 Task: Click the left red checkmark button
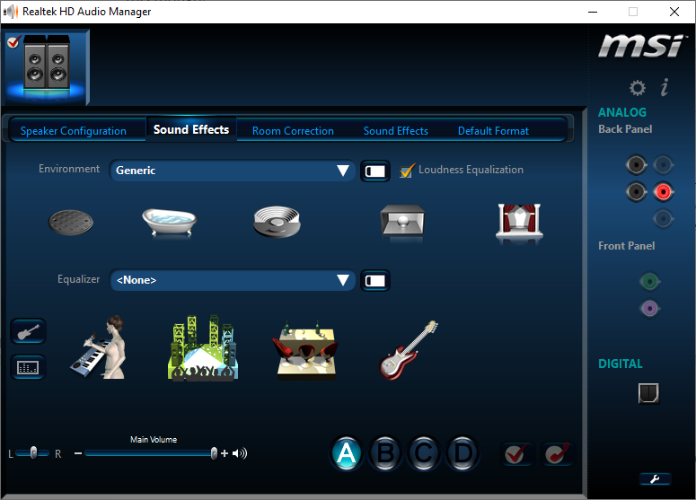(516, 454)
